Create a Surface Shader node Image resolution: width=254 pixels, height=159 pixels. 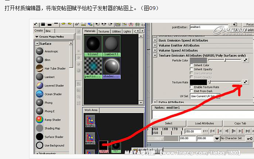50,137
